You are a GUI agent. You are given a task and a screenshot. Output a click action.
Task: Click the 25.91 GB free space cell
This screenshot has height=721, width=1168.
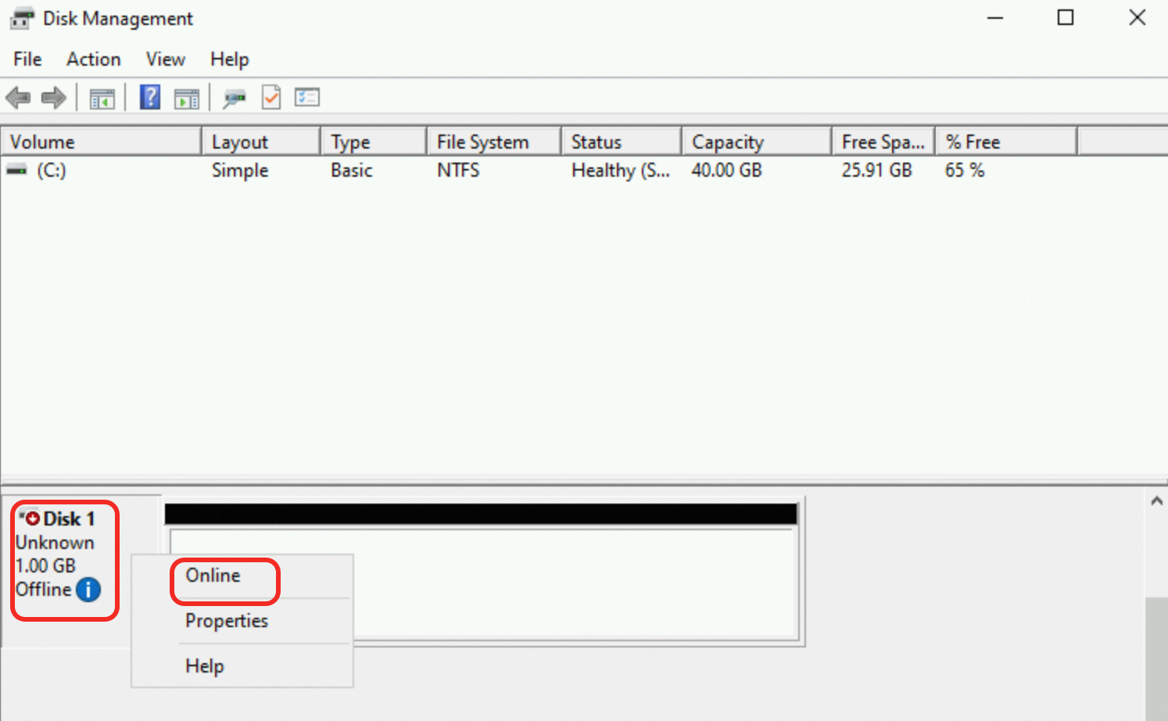pos(877,170)
